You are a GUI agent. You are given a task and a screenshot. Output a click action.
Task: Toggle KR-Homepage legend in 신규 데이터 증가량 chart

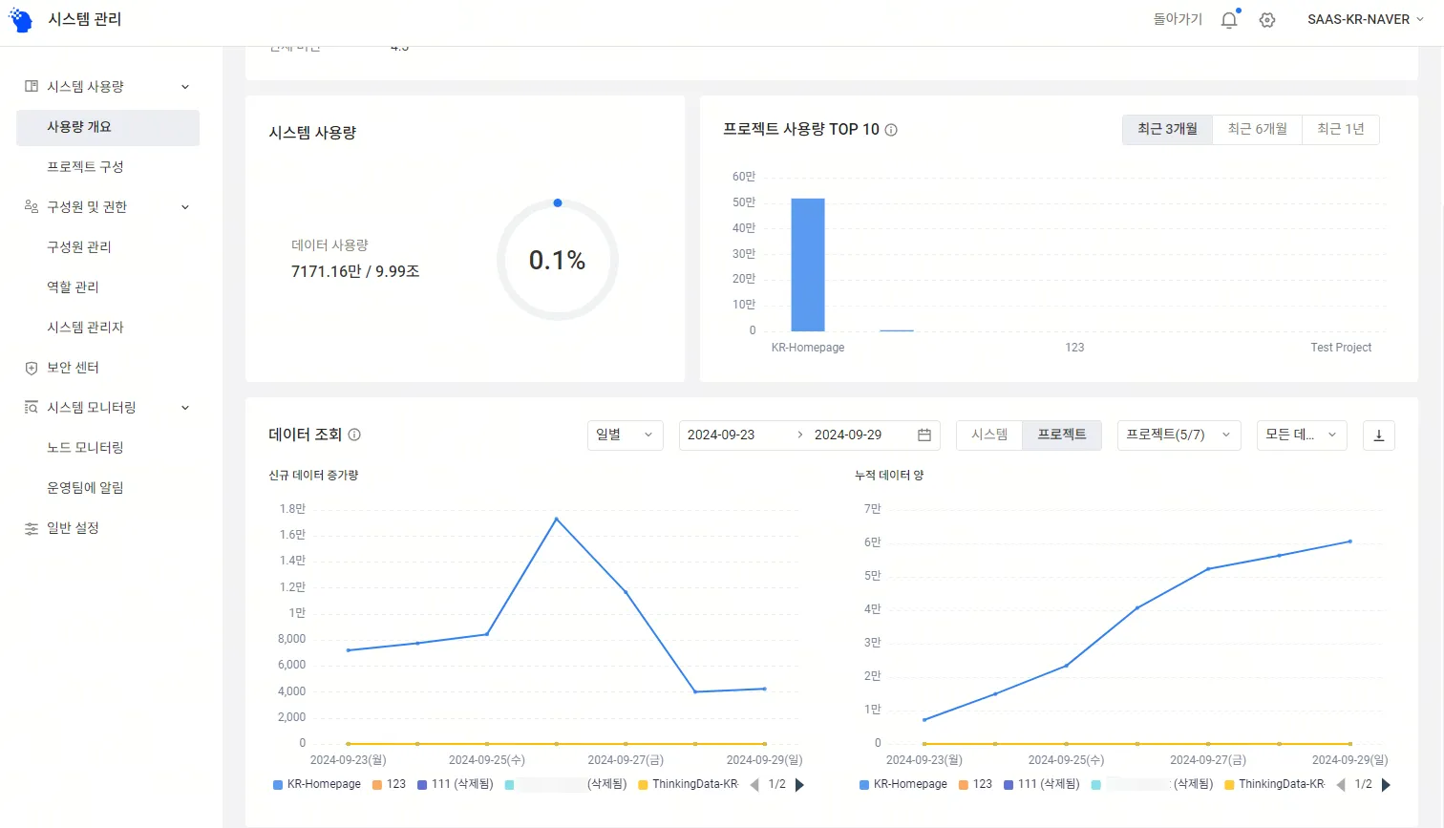(x=317, y=784)
